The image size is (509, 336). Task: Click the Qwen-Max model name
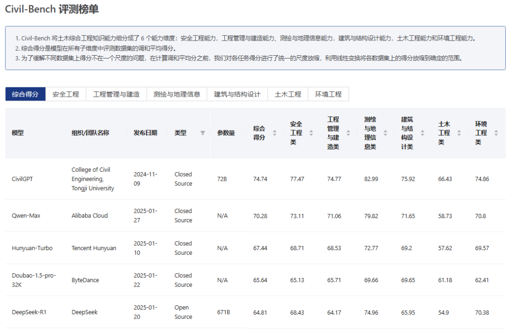pyautogui.click(x=26, y=216)
